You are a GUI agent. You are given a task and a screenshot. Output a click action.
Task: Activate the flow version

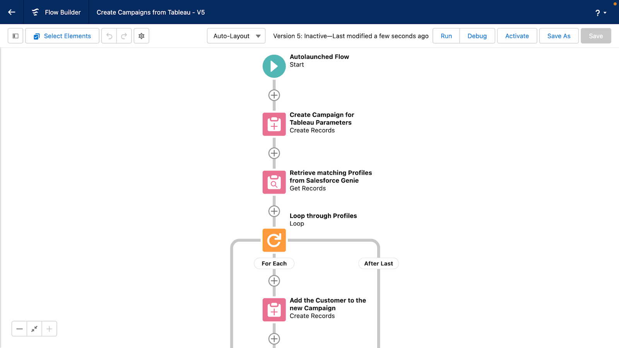coord(517,36)
